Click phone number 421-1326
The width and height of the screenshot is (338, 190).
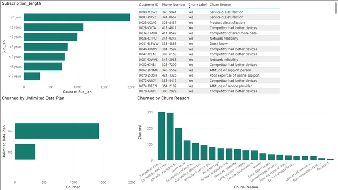(169, 75)
